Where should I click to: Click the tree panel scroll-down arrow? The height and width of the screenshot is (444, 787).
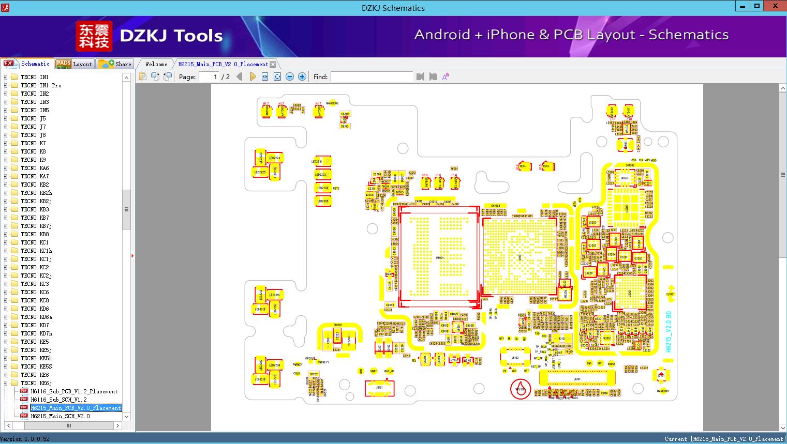(126, 417)
